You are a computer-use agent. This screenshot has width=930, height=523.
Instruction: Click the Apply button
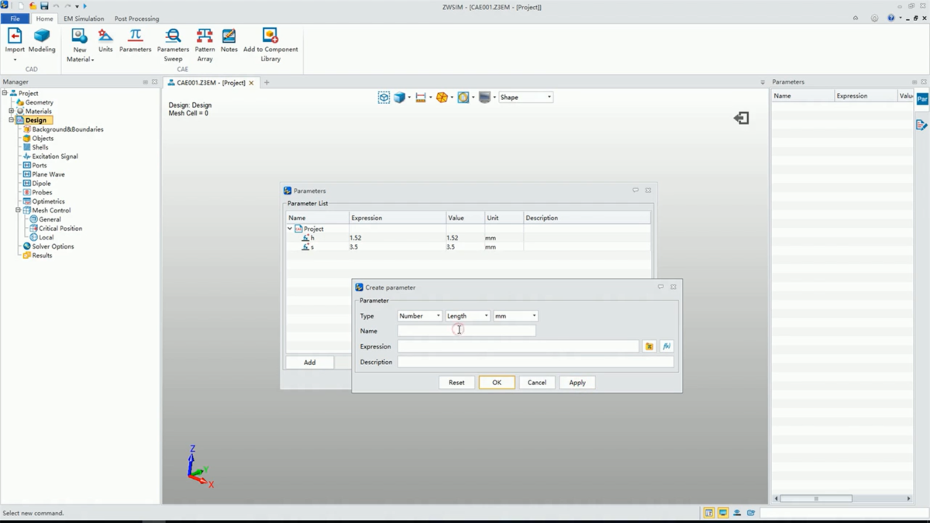coord(577,383)
